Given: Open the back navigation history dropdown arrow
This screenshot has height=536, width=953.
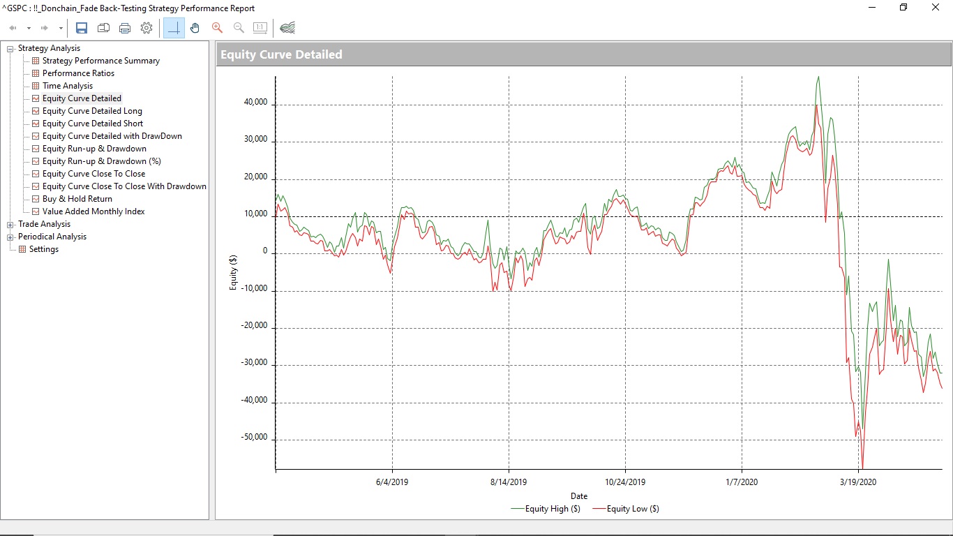Looking at the screenshot, I should click(29, 29).
